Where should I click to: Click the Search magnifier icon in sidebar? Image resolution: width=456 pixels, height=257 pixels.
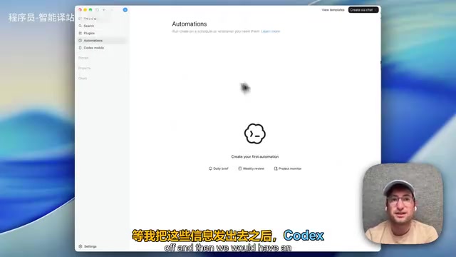click(81, 26)
